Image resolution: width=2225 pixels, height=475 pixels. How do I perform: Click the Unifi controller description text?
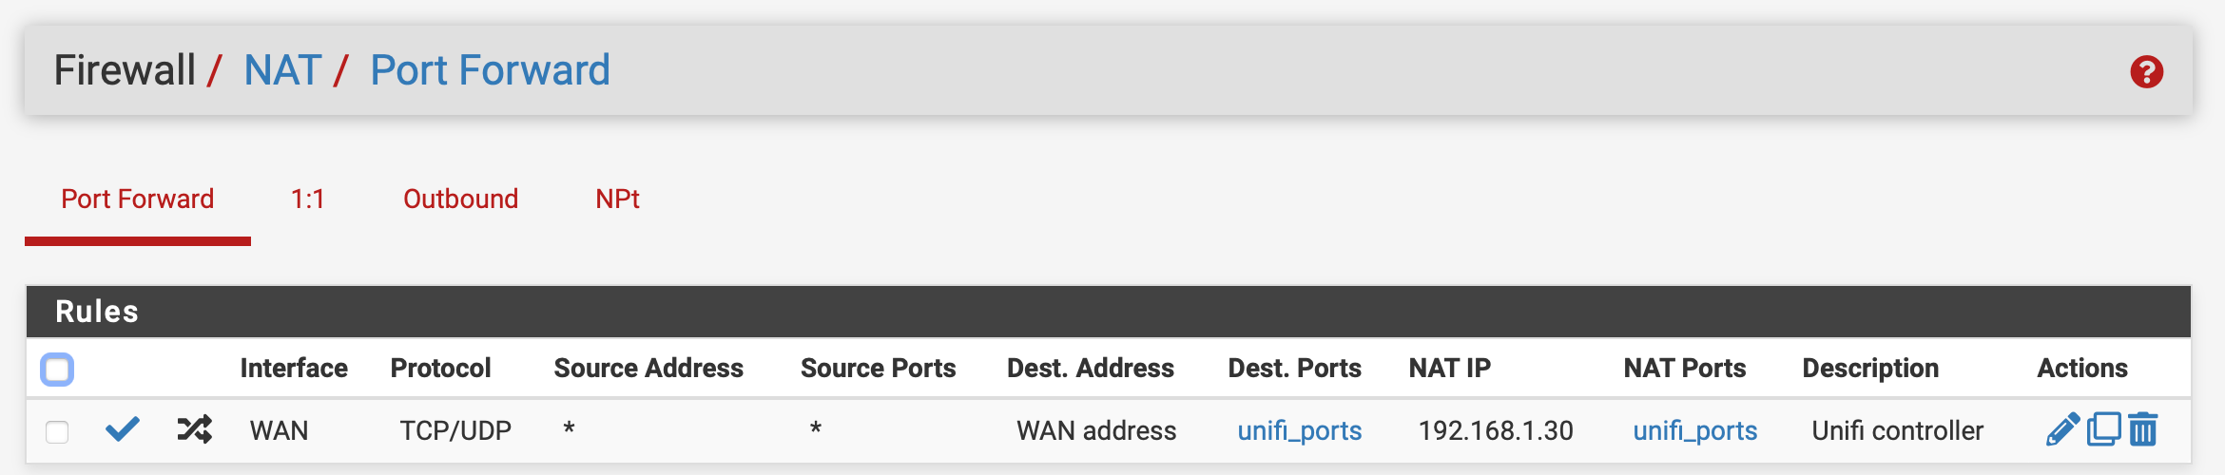tap(1897, 430)
